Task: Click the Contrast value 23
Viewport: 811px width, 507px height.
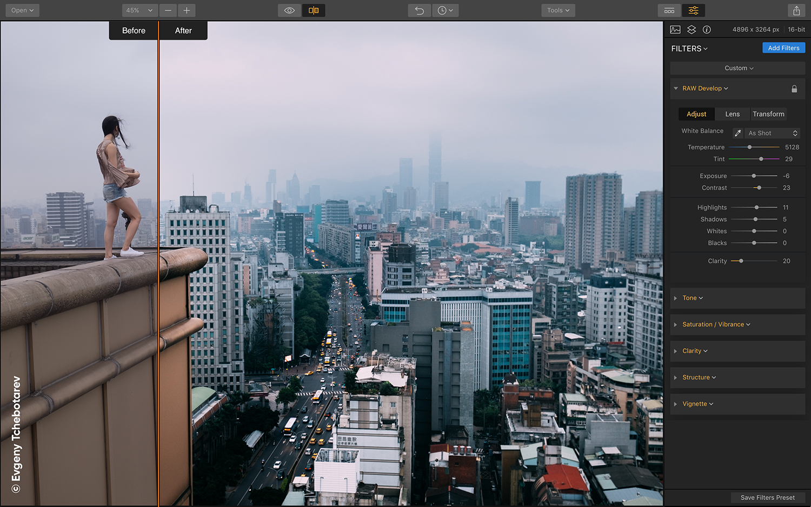Action: 787,188
